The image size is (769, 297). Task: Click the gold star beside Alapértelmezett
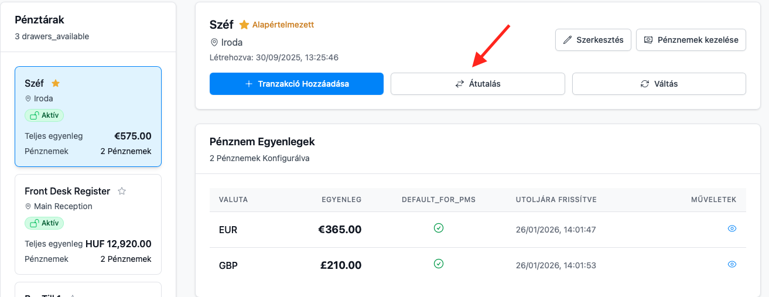coord(244,25)
